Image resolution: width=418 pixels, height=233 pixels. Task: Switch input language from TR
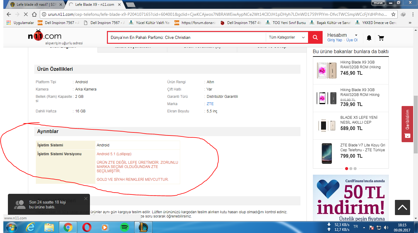356,227
